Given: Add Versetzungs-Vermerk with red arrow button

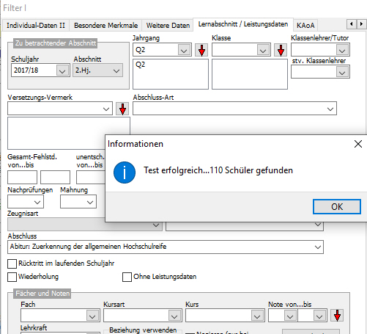Looking at the screenshot, I should click(122, 109).
